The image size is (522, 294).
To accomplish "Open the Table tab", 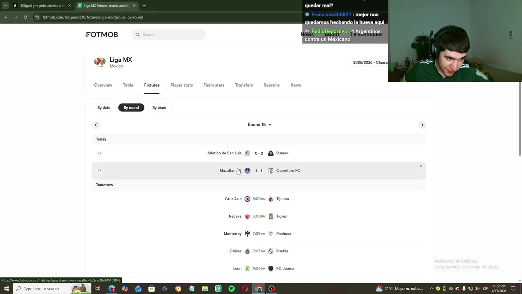I will point(128,85).
